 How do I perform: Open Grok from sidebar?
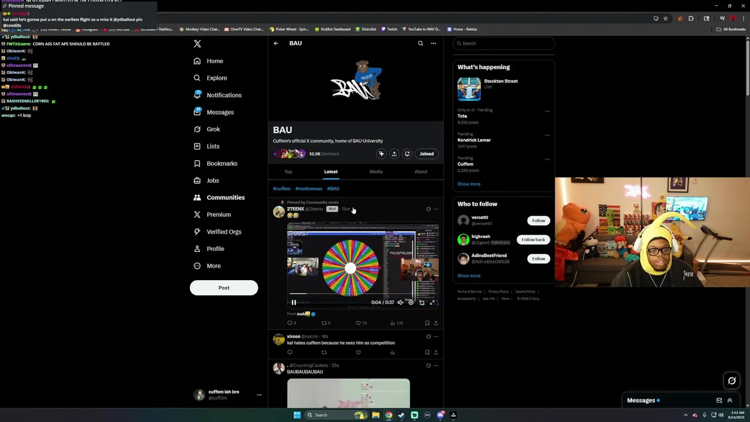click(x=206, y=129)
